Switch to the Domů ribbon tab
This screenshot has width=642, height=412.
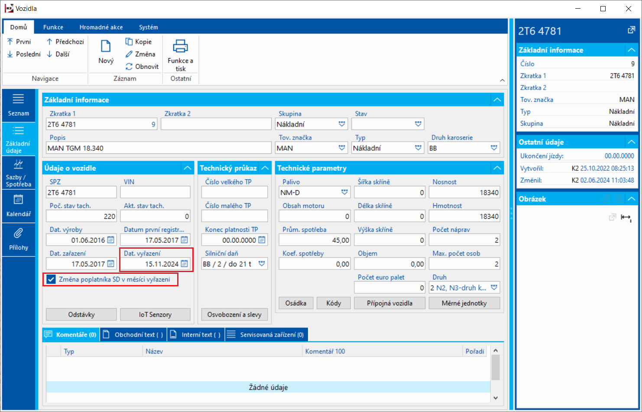[x=19, y=27]
